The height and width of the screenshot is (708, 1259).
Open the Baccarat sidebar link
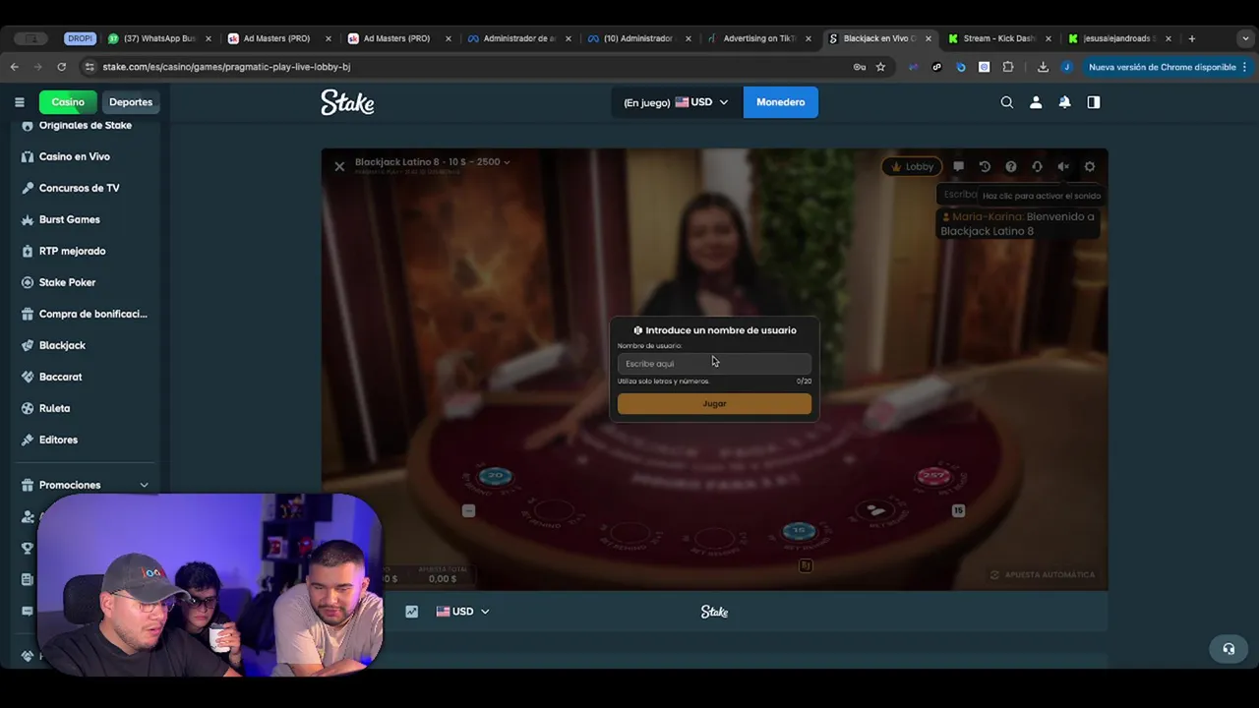[60, 377]
